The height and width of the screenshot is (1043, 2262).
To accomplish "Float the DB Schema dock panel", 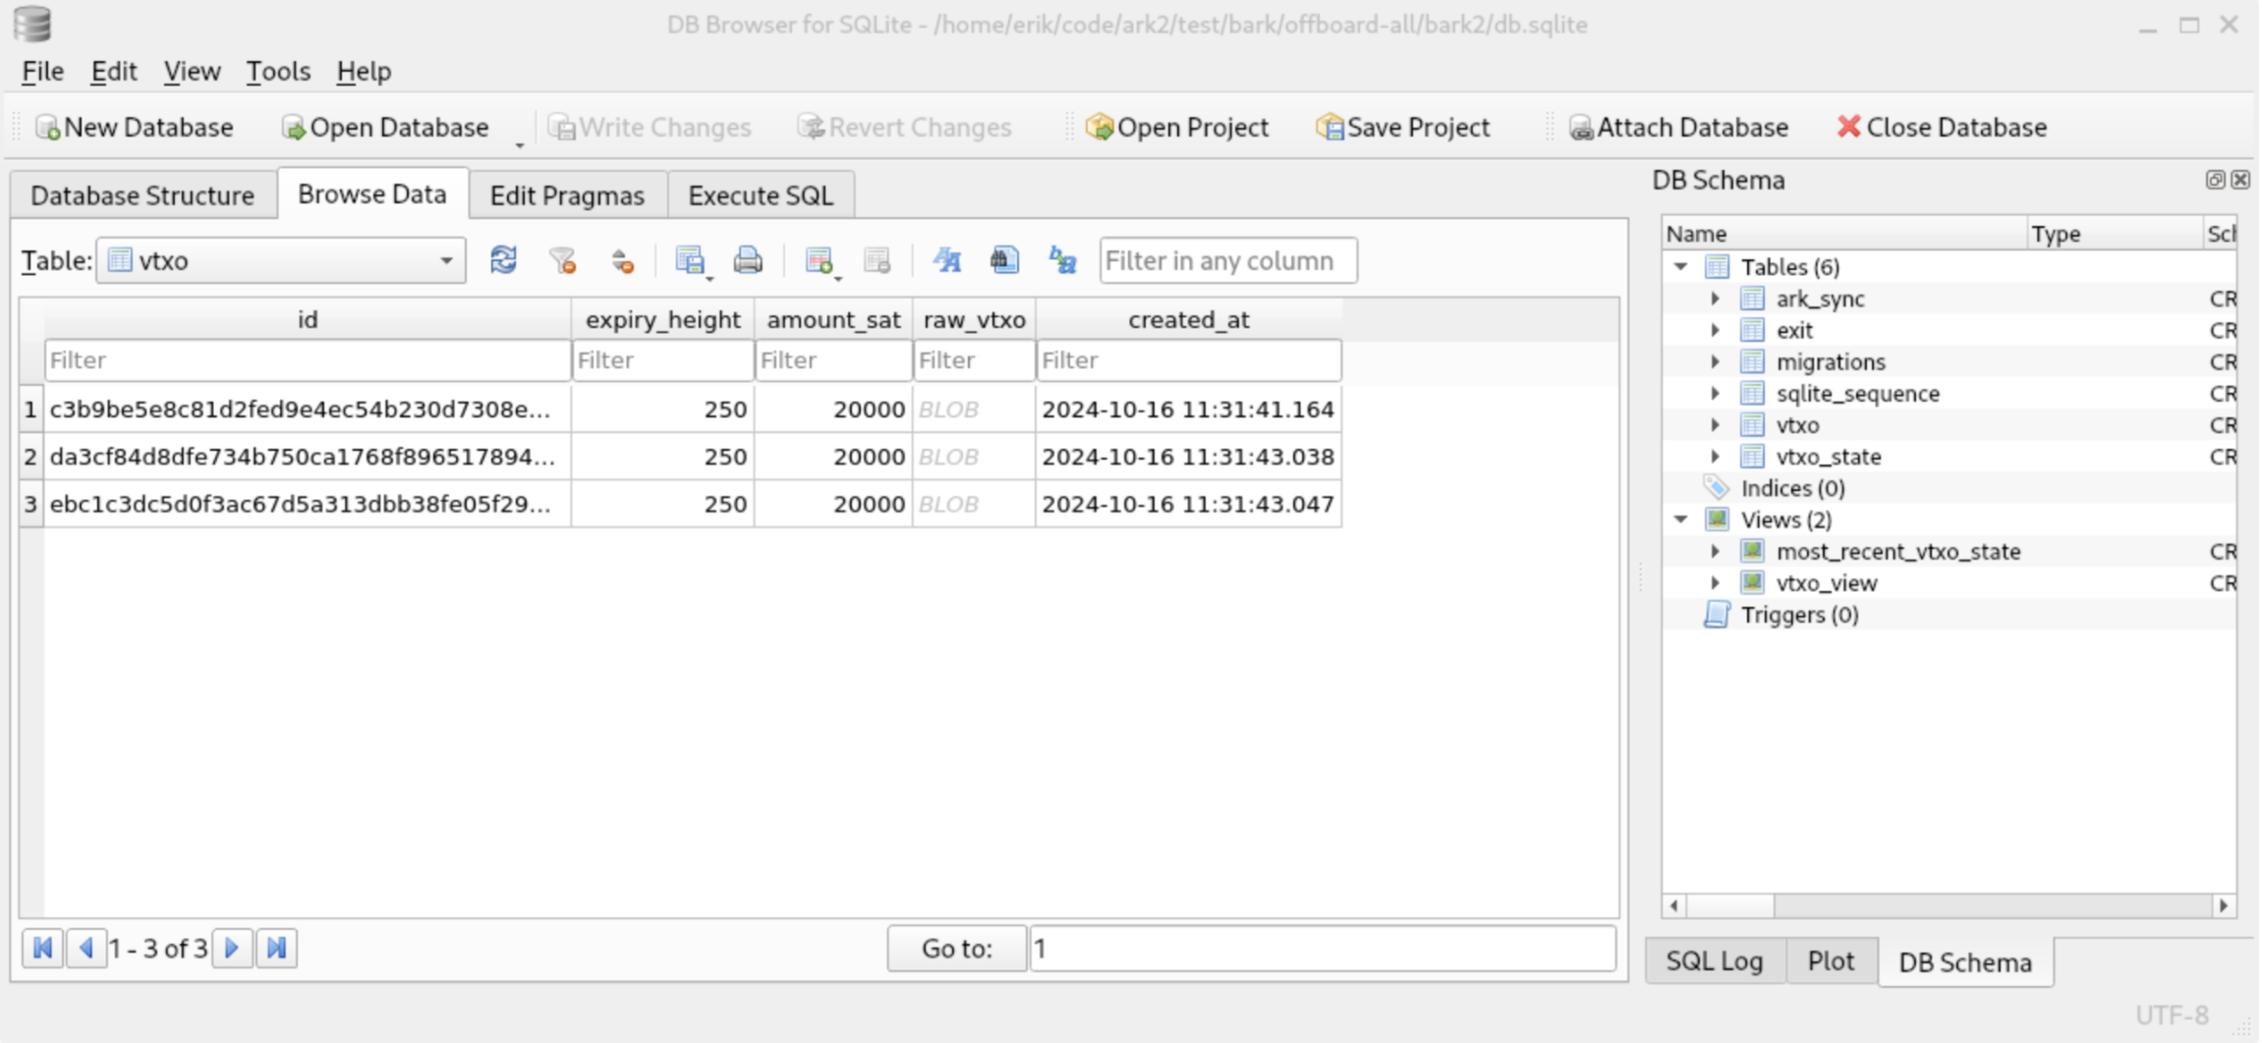I will point(2214,179).
